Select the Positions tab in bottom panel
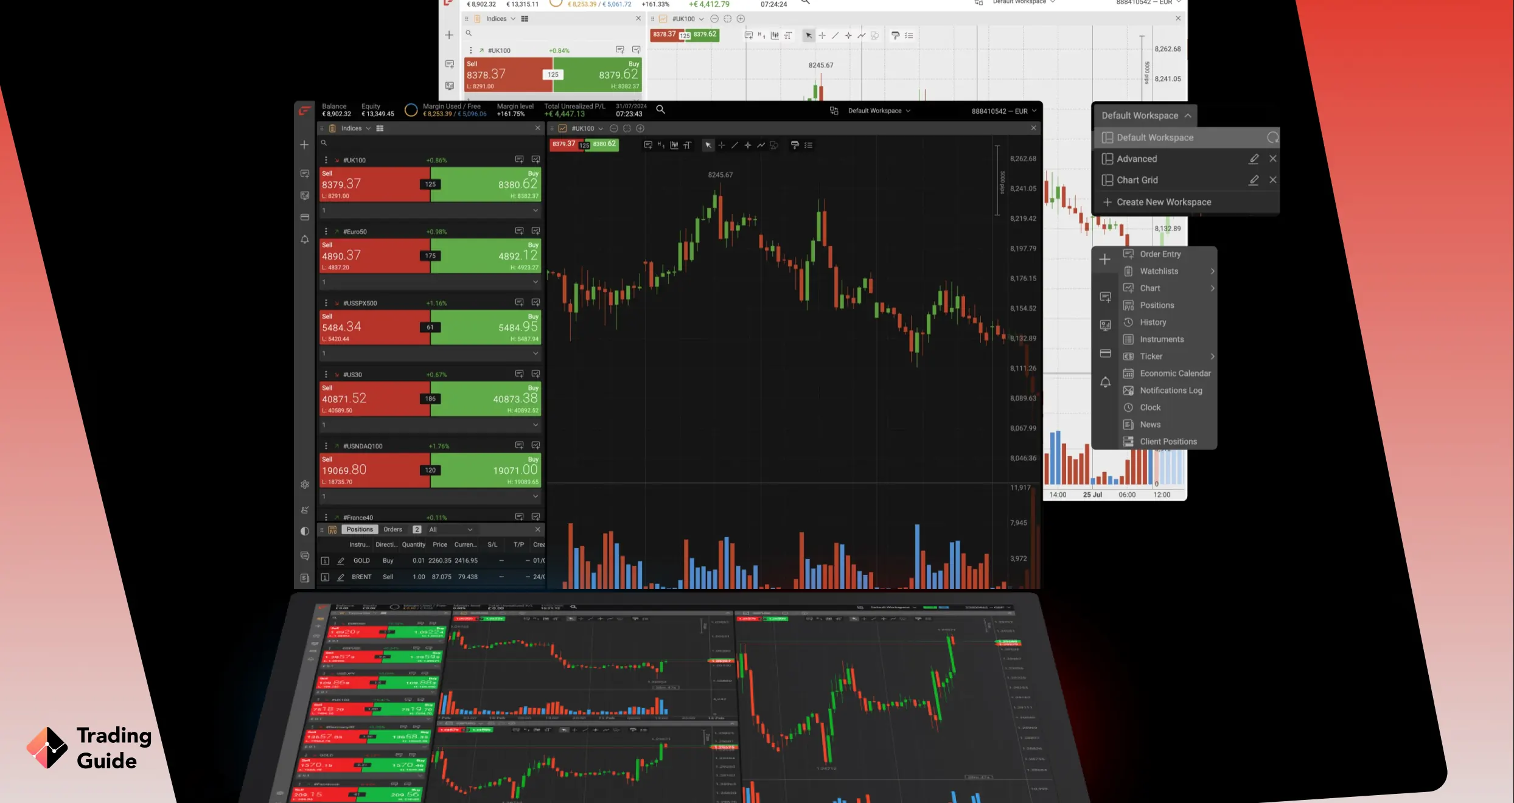This screenshot has height=803, width=1514. (x=360, y=529)
